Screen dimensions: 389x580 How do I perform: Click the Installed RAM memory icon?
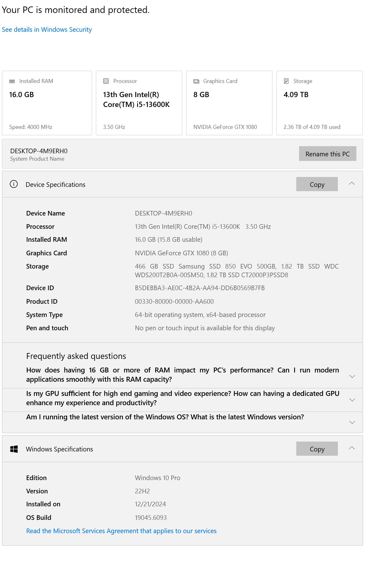click(12, 81)
